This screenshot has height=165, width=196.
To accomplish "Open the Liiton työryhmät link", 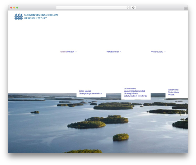I will [131, 94].
